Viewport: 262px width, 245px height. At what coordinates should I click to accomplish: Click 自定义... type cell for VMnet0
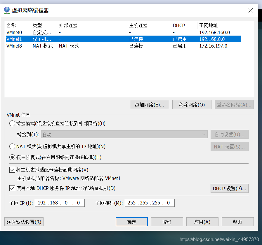[x=42, y=32]
